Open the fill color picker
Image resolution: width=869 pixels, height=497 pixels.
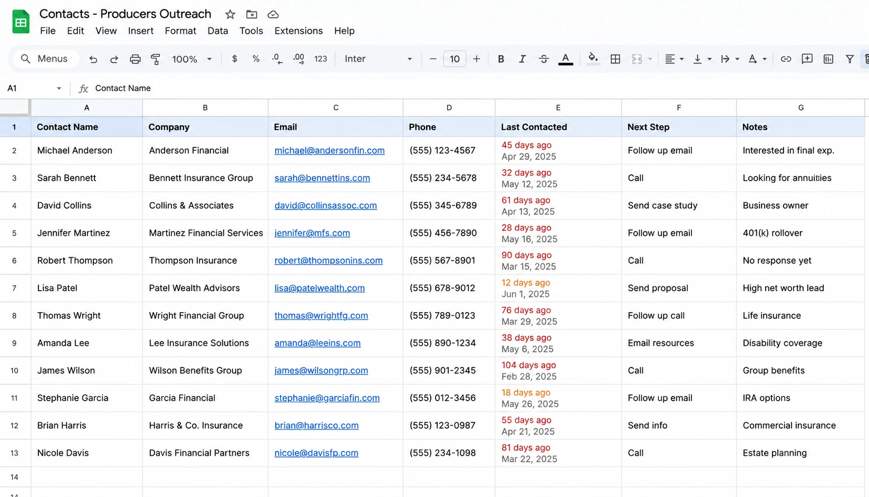coord(593,59)
